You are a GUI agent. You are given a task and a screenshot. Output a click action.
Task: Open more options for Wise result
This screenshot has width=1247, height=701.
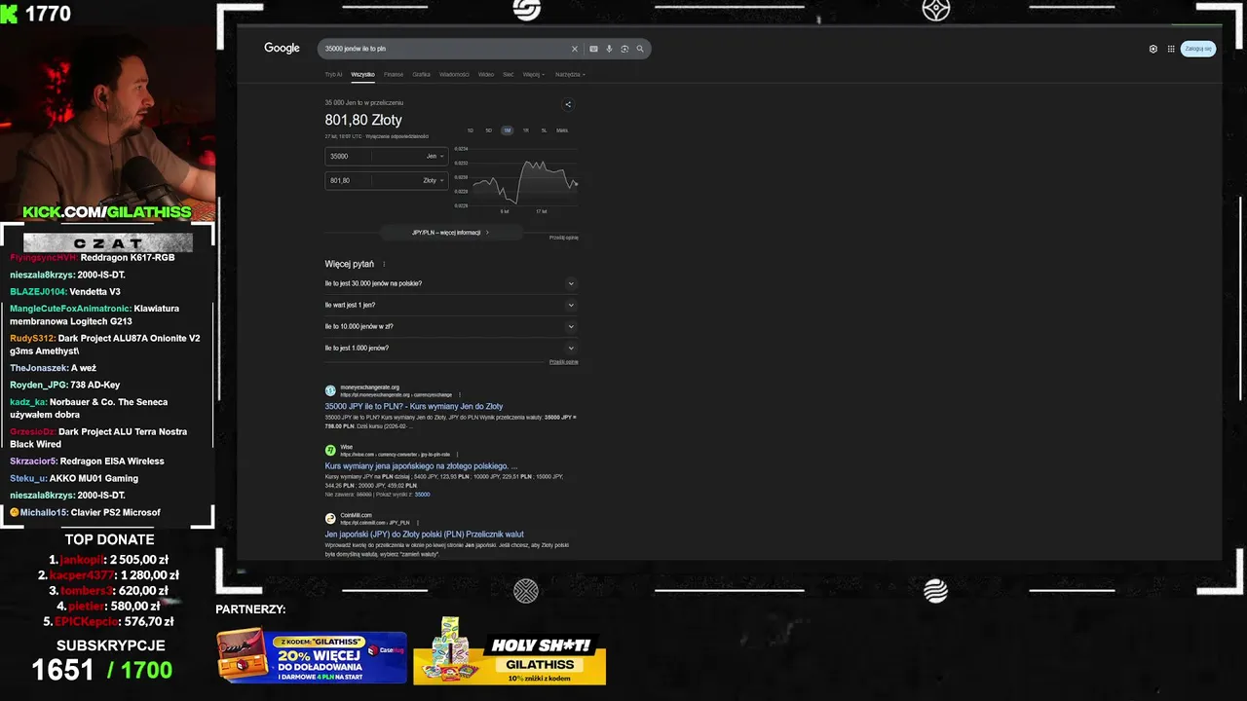[x=457, y=455]
